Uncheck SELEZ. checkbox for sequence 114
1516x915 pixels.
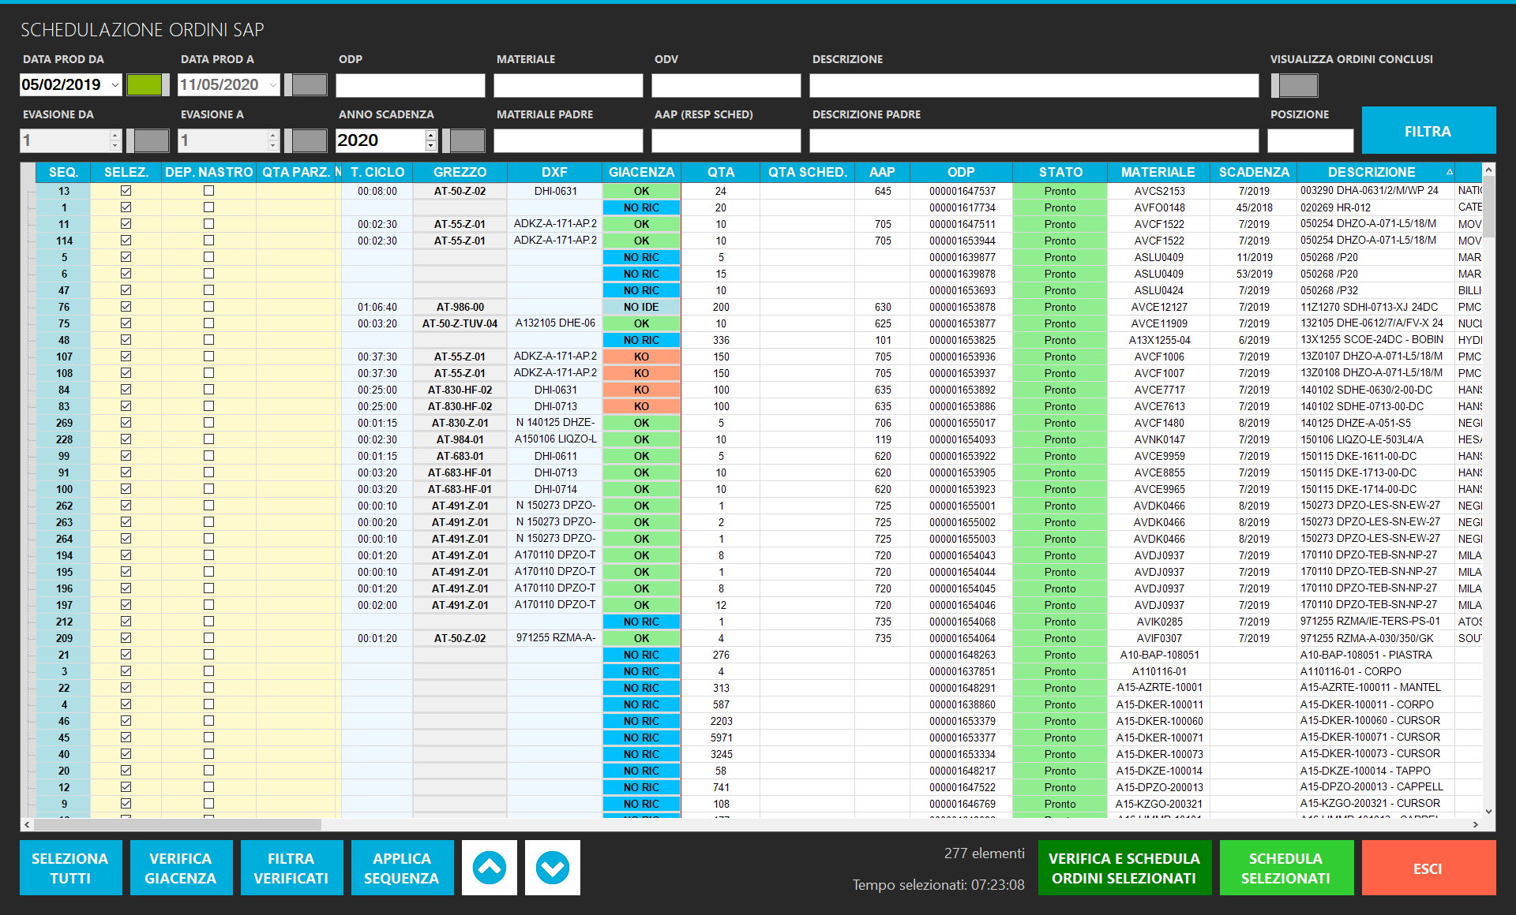point(126,241)
